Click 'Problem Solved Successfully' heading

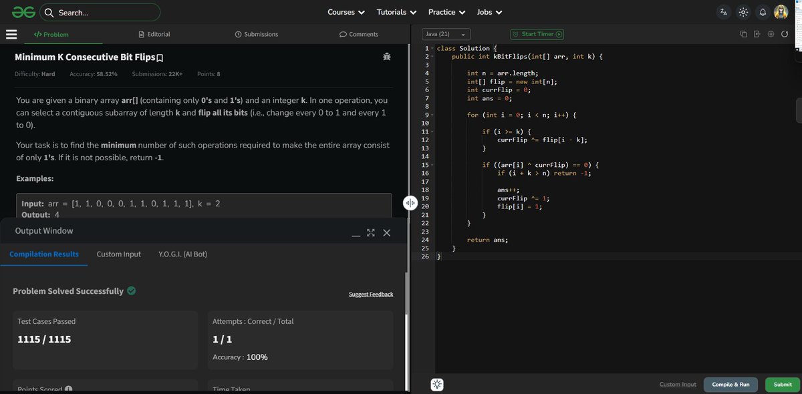tap(68, 291)
